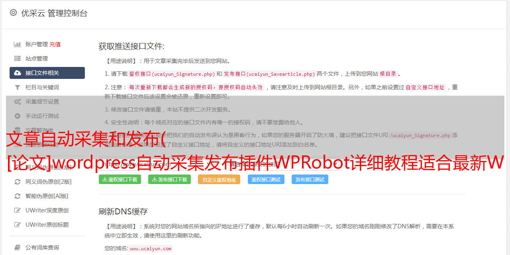Click the bar chart icon for 账户管理
510x255 pixels.
[x=18, y=44]
